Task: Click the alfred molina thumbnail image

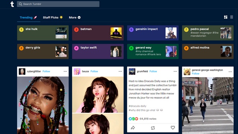Action: click(226, 51)
